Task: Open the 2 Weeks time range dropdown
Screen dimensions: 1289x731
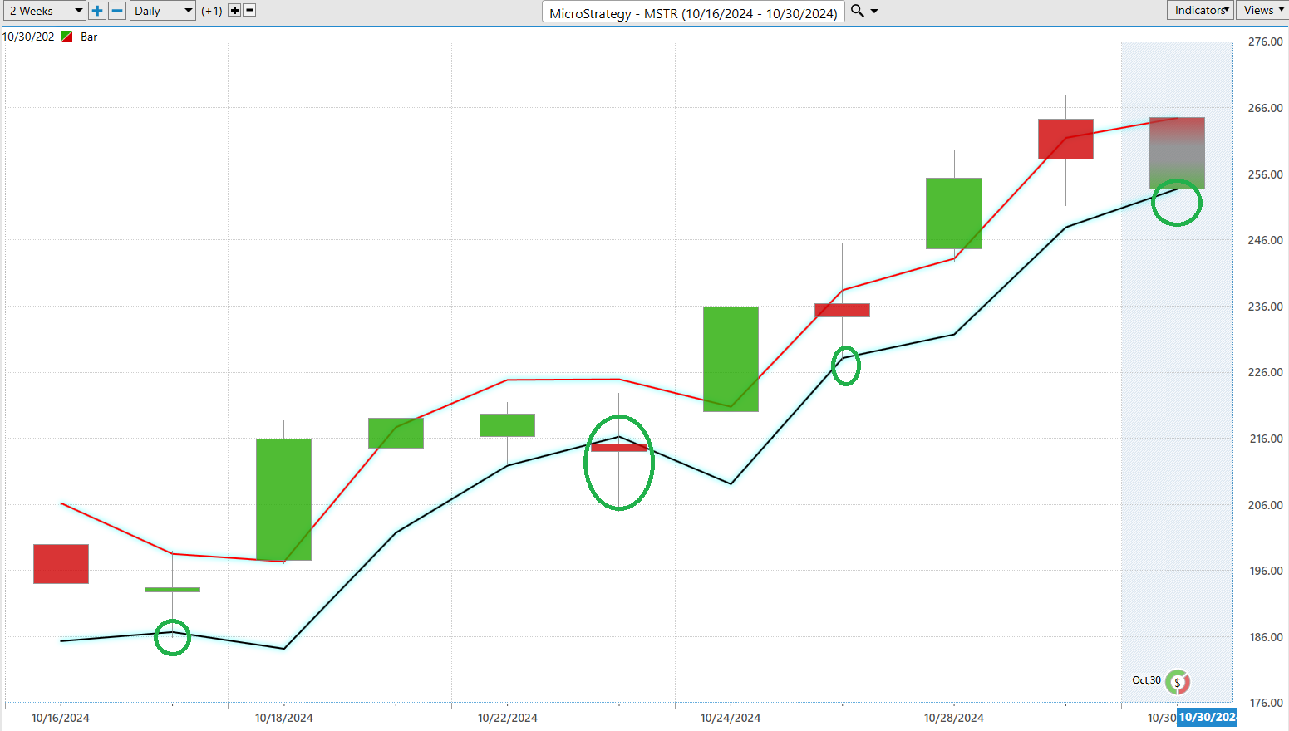Action: pyautogui.click(x=44, y=11)
